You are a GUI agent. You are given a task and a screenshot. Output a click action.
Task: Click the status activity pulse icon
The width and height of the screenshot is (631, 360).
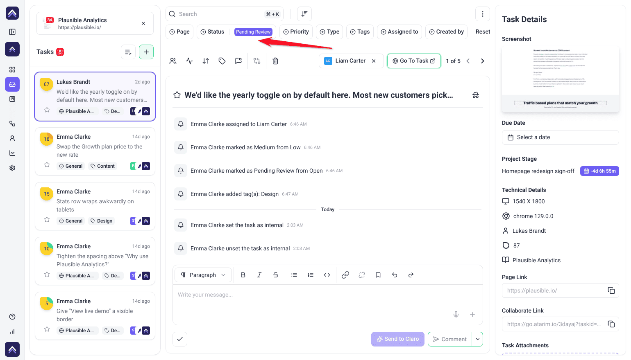coord(189,61)
